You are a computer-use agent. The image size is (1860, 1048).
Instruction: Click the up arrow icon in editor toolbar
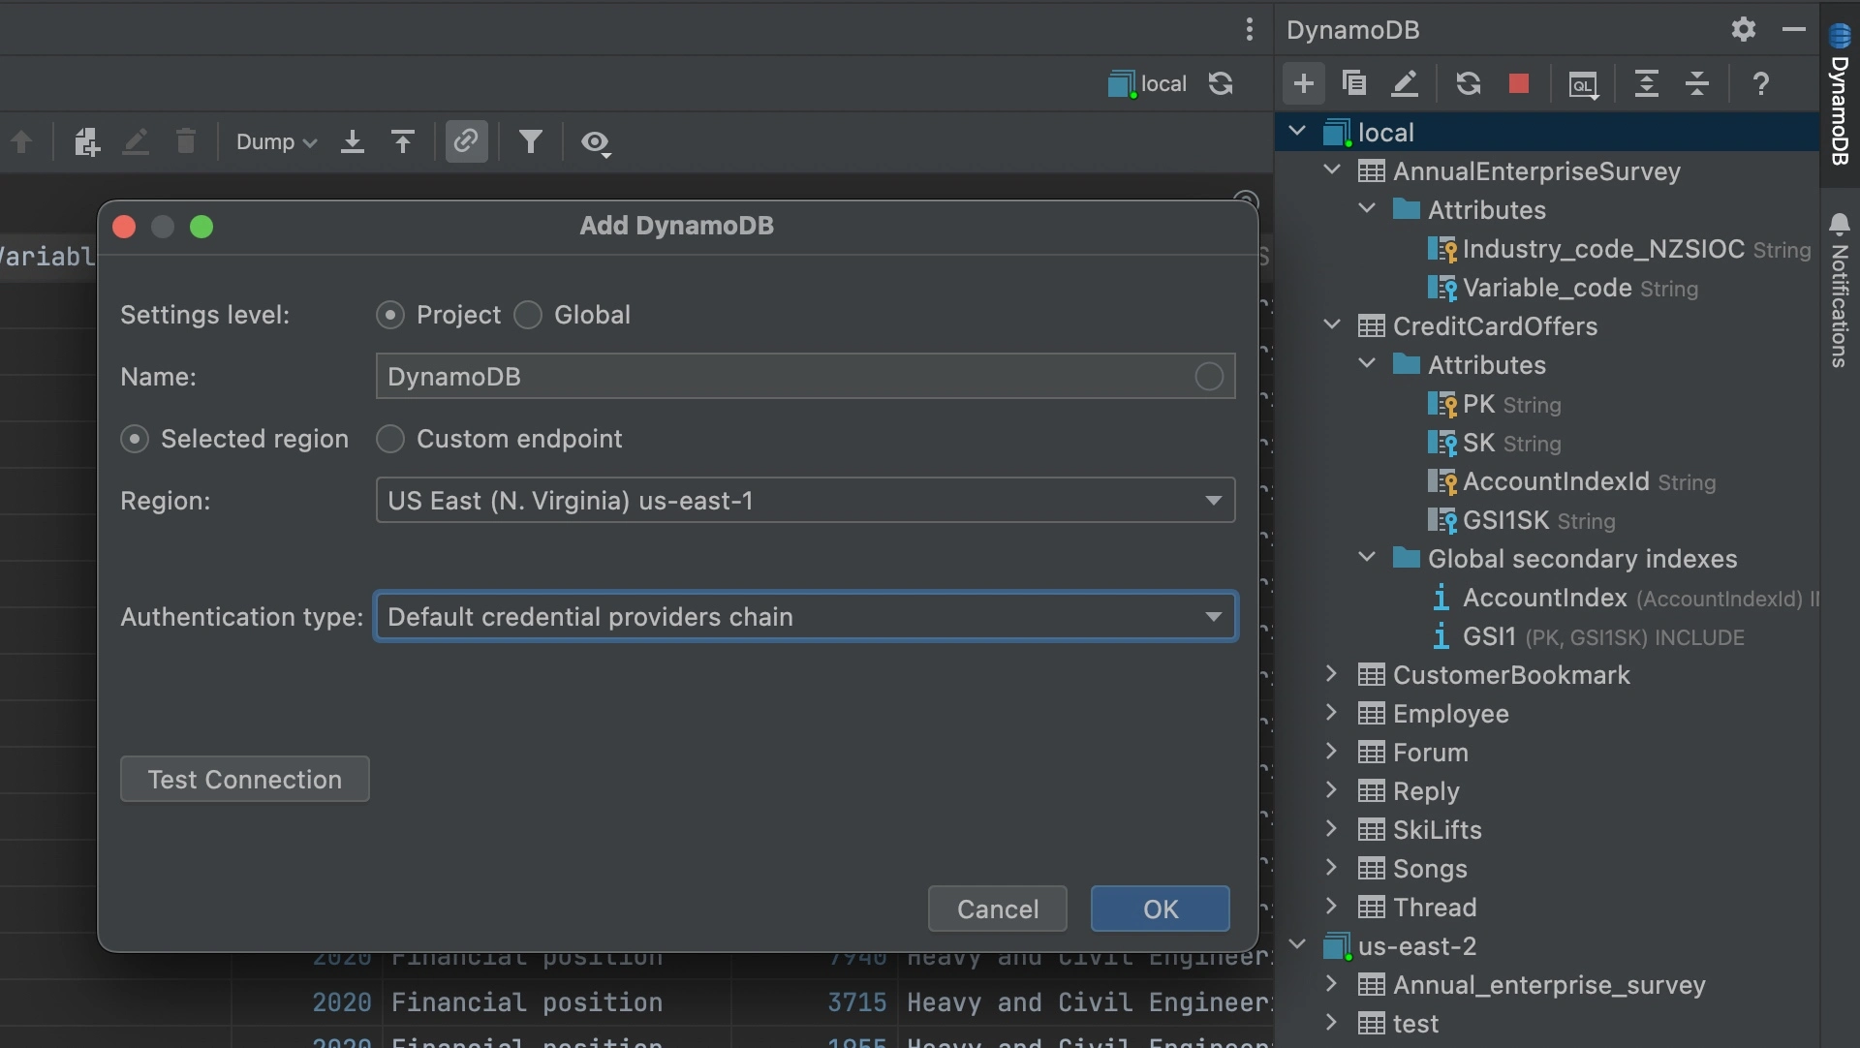coord(21,141)
